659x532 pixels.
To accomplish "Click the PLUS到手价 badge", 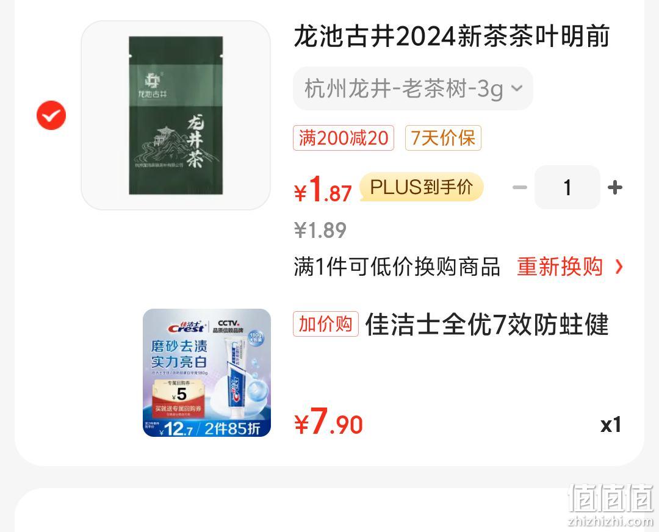I will (x=422, y=187).
